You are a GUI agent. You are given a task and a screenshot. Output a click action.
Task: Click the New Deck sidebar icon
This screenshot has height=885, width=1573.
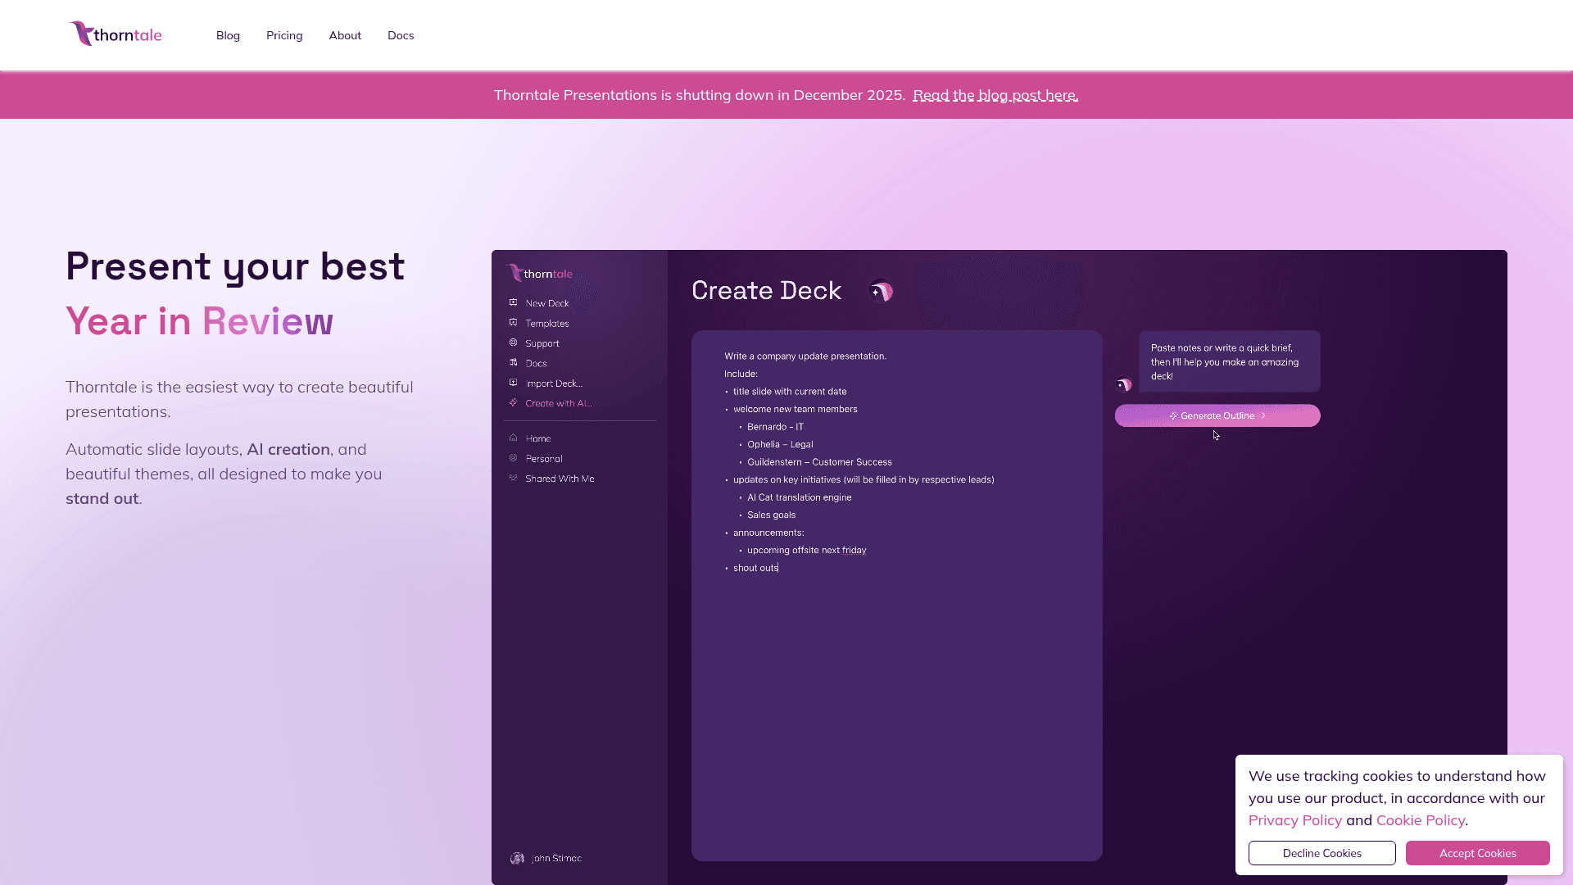coord(514,302)
